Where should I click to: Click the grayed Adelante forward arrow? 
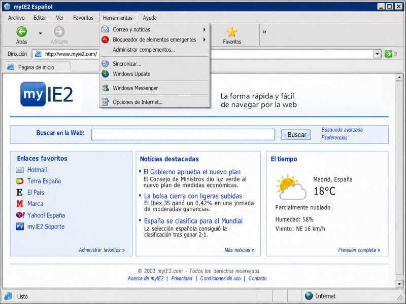59,31
